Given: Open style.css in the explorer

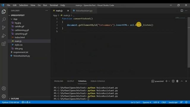Looking at the screenshot, I should pyautogui.click(x=18, y=45).
